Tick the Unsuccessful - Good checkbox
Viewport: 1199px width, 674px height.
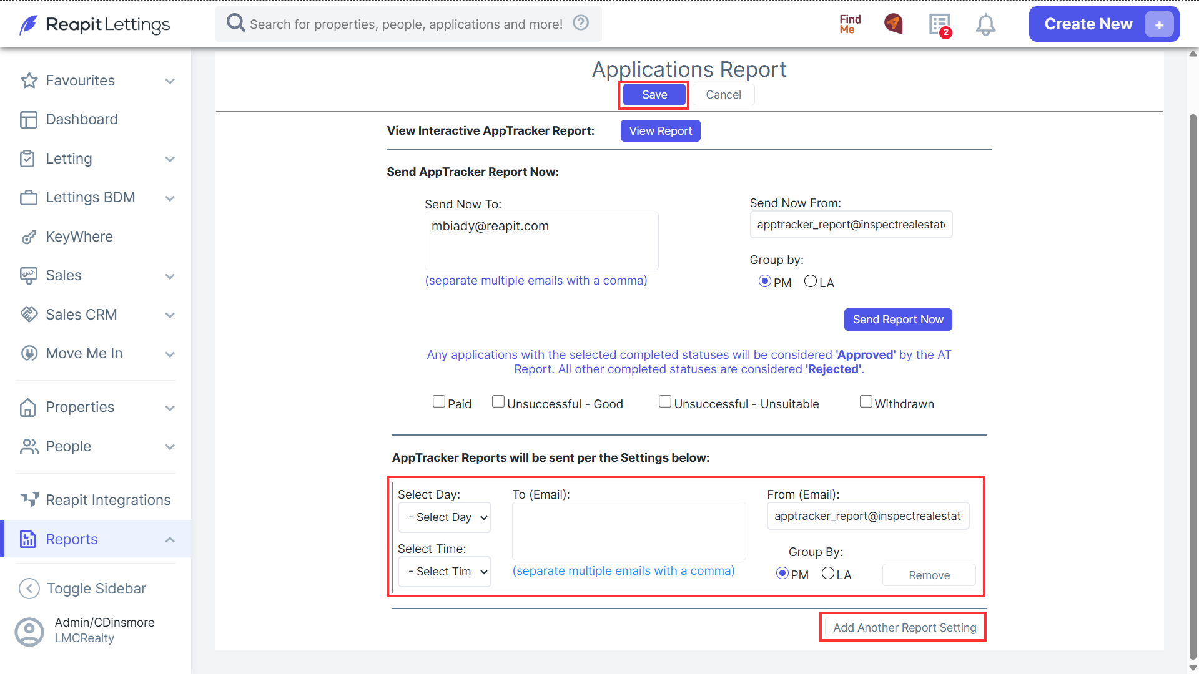click(498, 402)
